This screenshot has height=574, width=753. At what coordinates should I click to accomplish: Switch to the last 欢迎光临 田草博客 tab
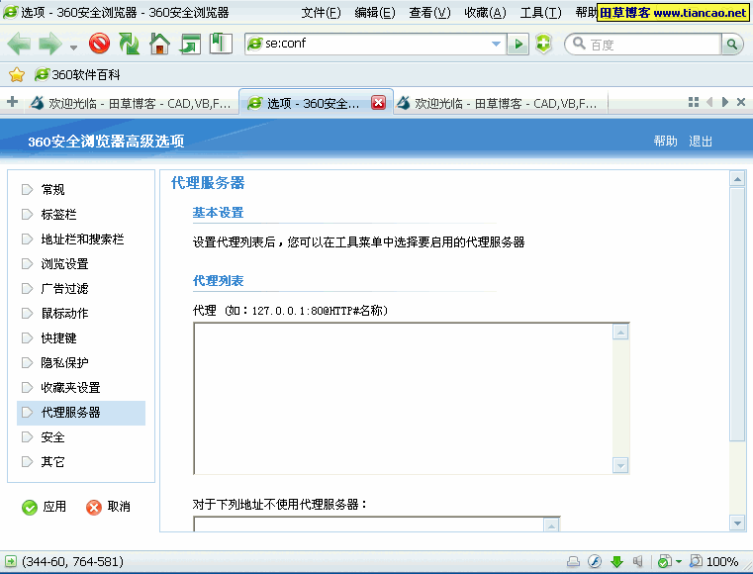[x=501, y=103]
